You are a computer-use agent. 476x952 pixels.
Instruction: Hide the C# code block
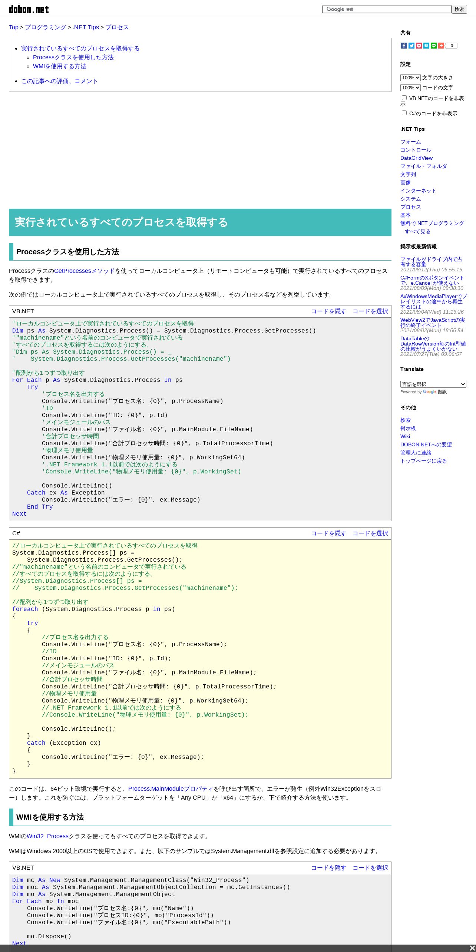tap(328, 533)
